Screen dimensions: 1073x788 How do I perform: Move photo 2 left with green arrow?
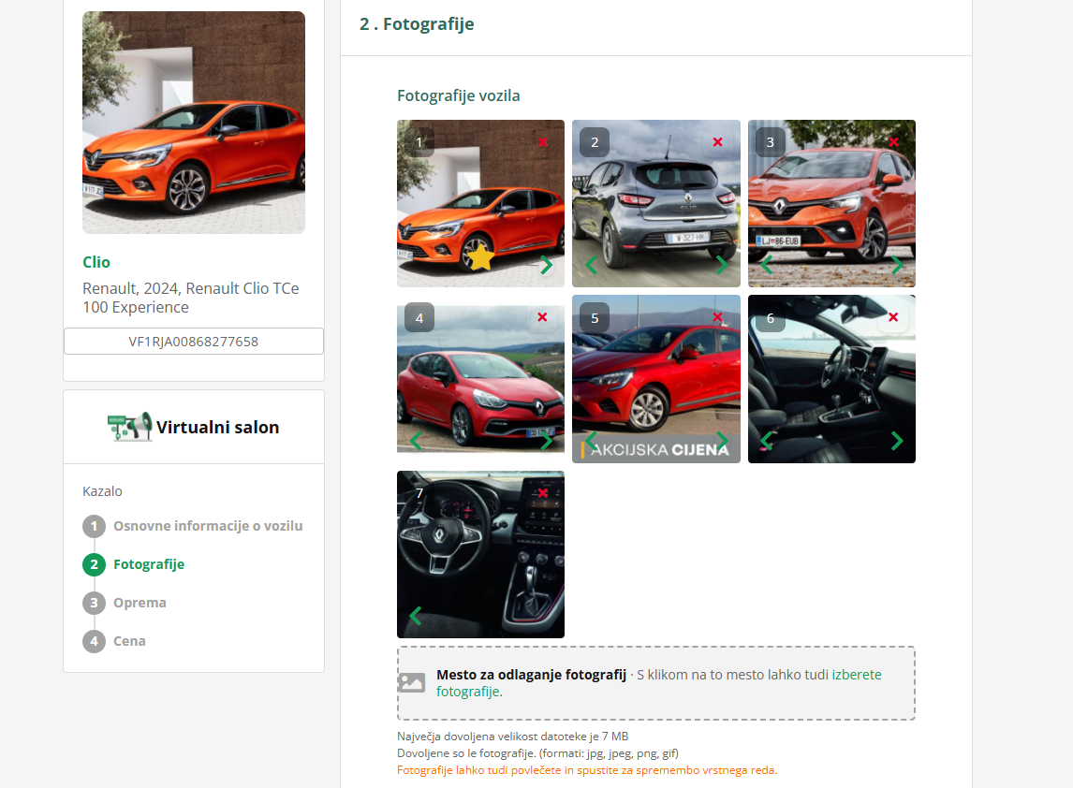pos(591,265)
